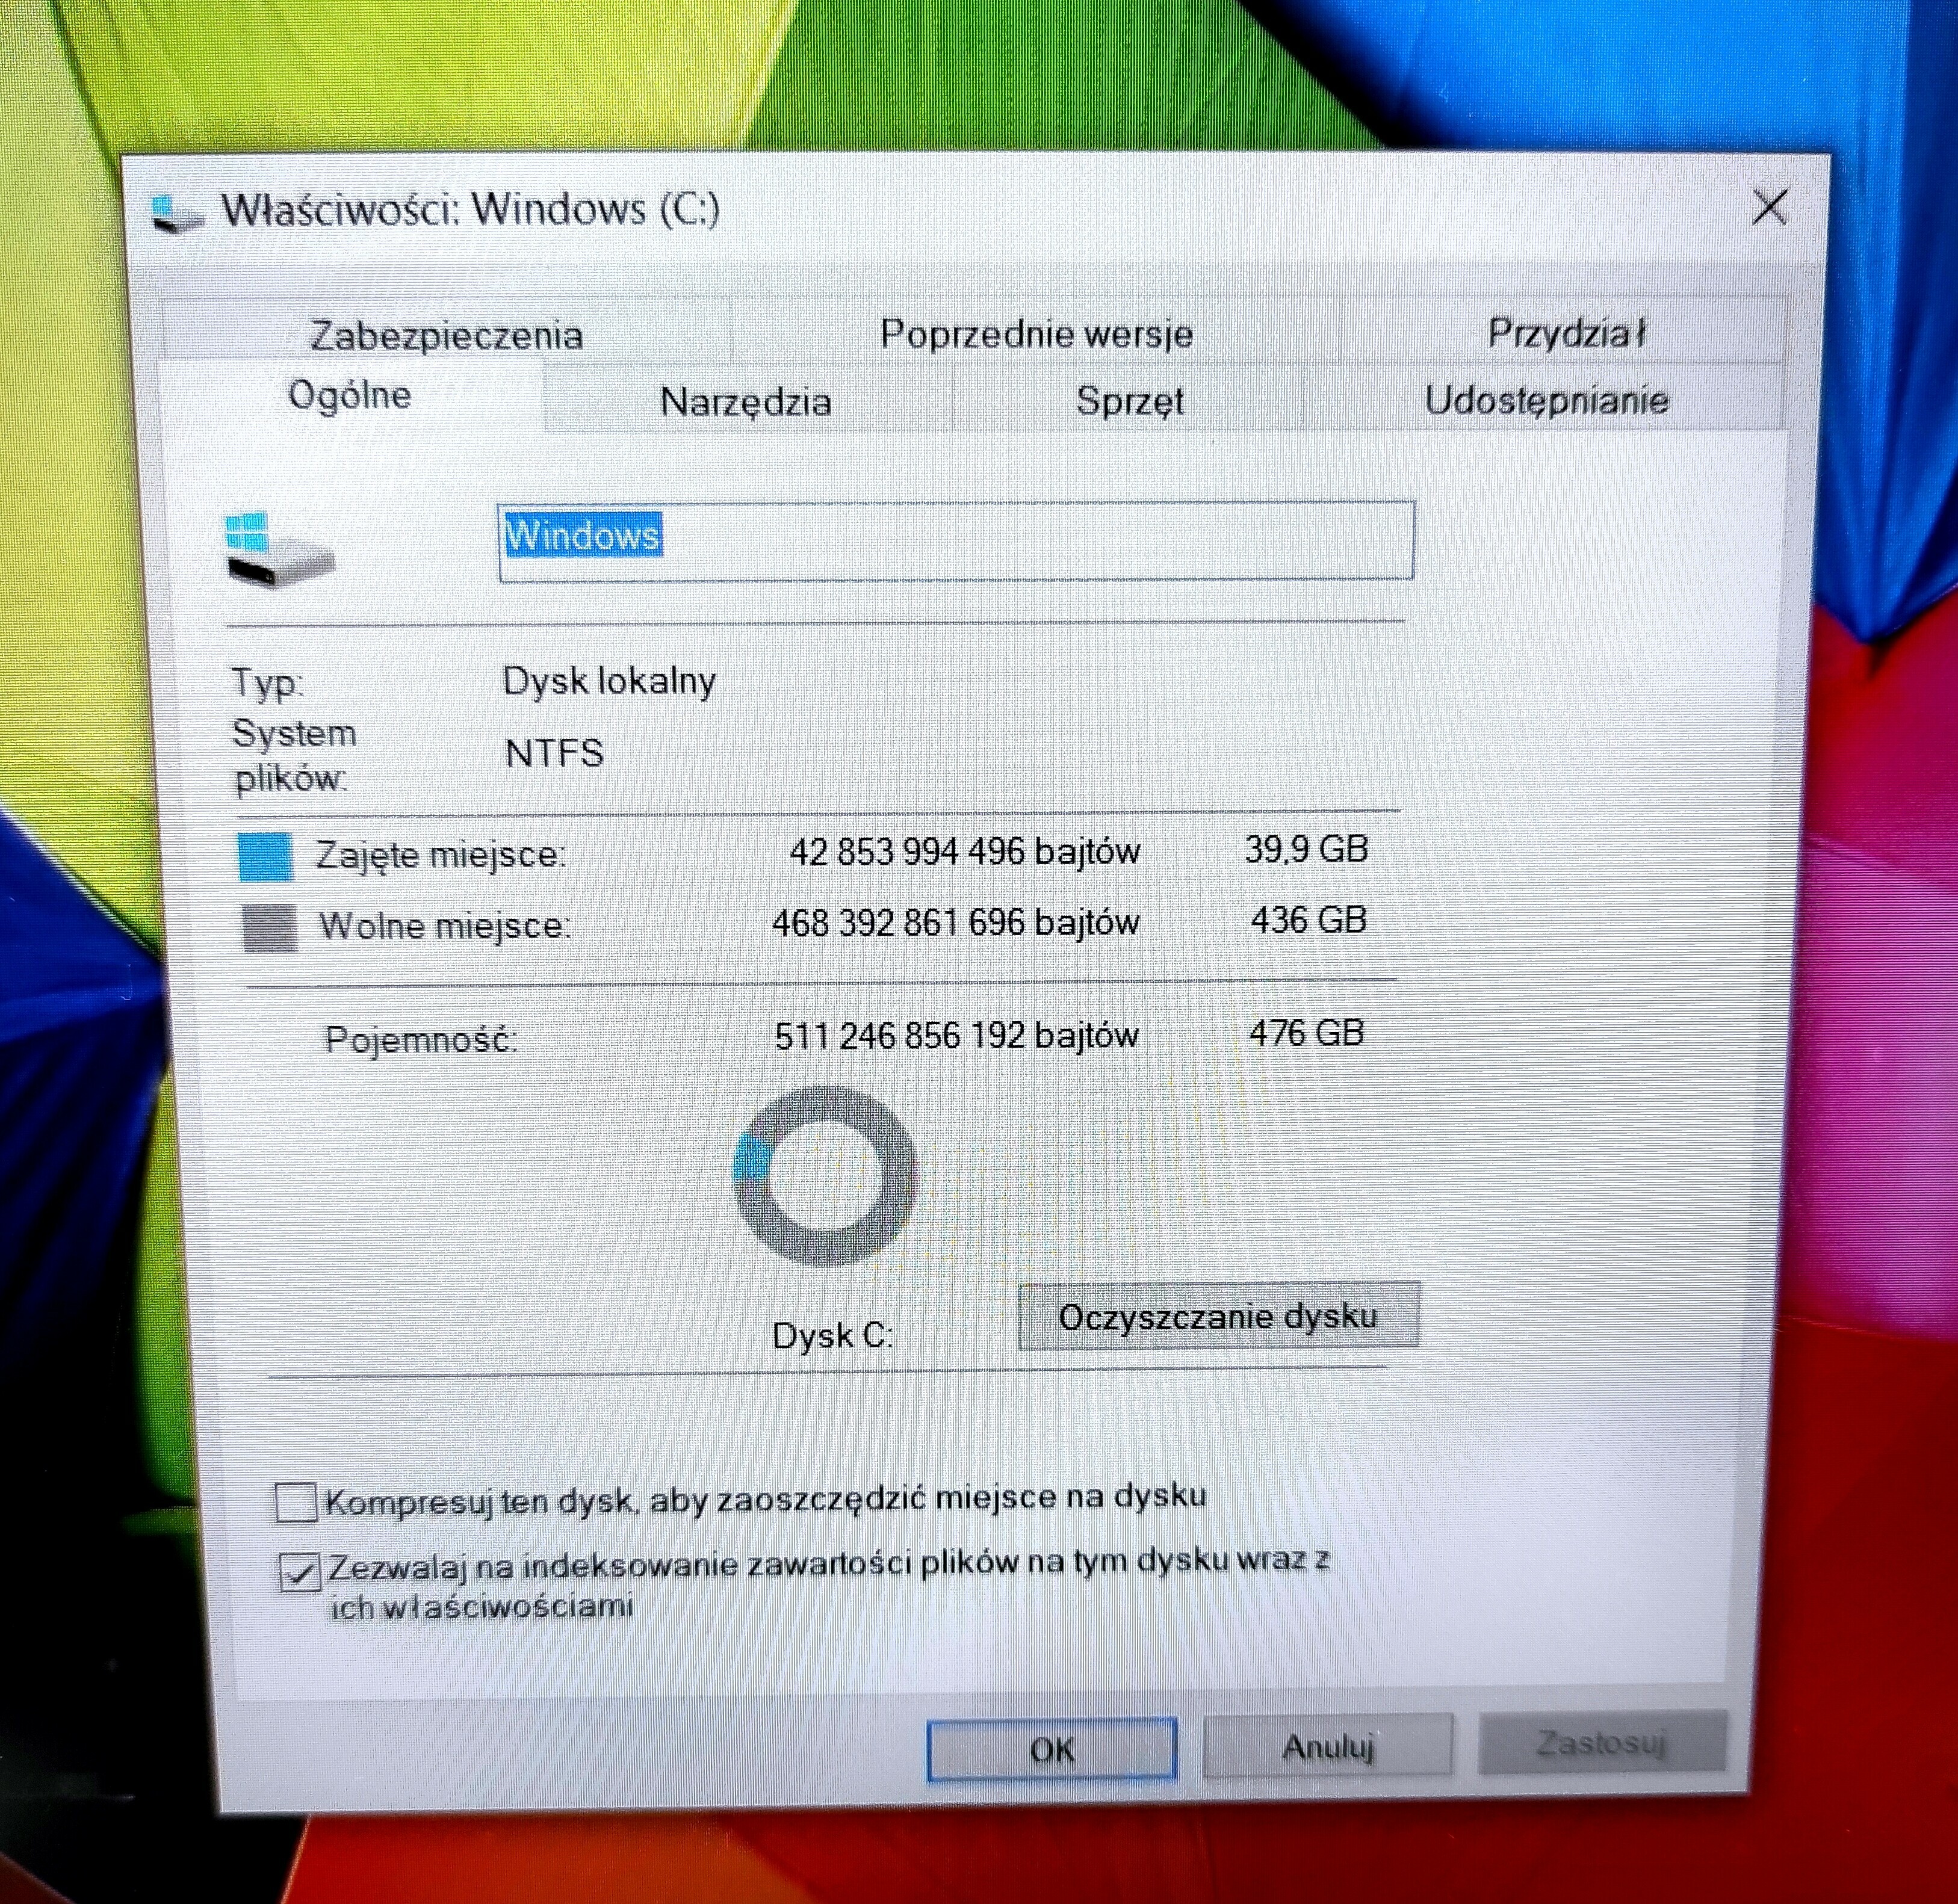Select the Ogólne tab
Viewport: 1958px width, 1904px height.
[x=350, y=395]
